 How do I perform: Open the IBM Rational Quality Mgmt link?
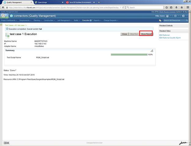[x=170, y=38]
